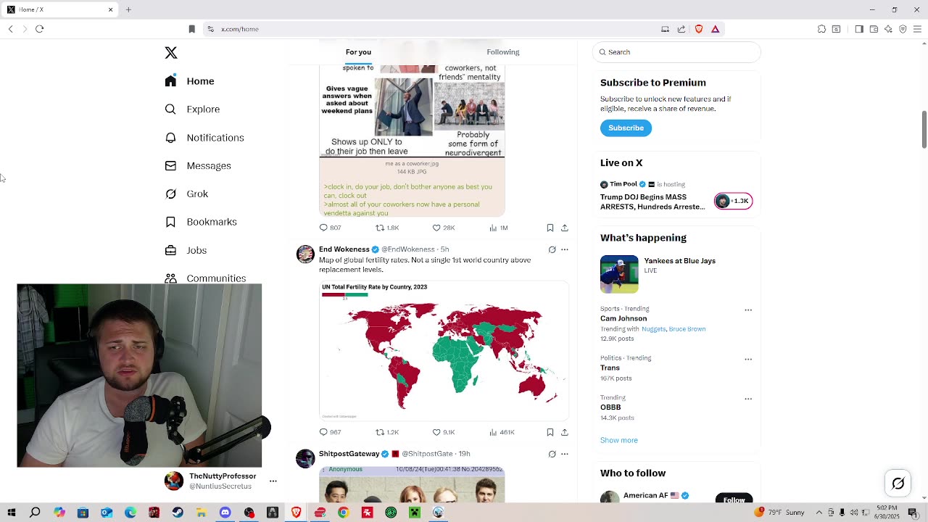The height and width of the screenshot is (522, 928).
Task: Open more menu on ShitpostGateway post
Action: pyautogui.click(x=565, y=454)
